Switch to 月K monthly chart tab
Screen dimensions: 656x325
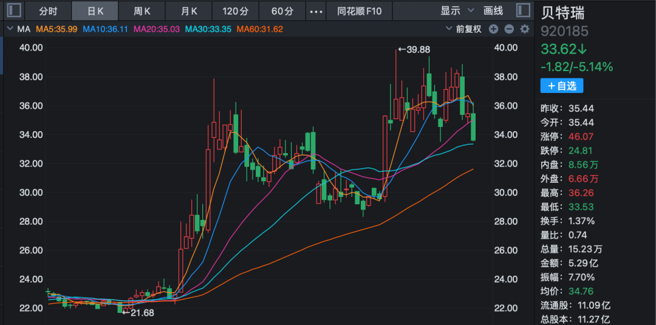pos(189,11)
